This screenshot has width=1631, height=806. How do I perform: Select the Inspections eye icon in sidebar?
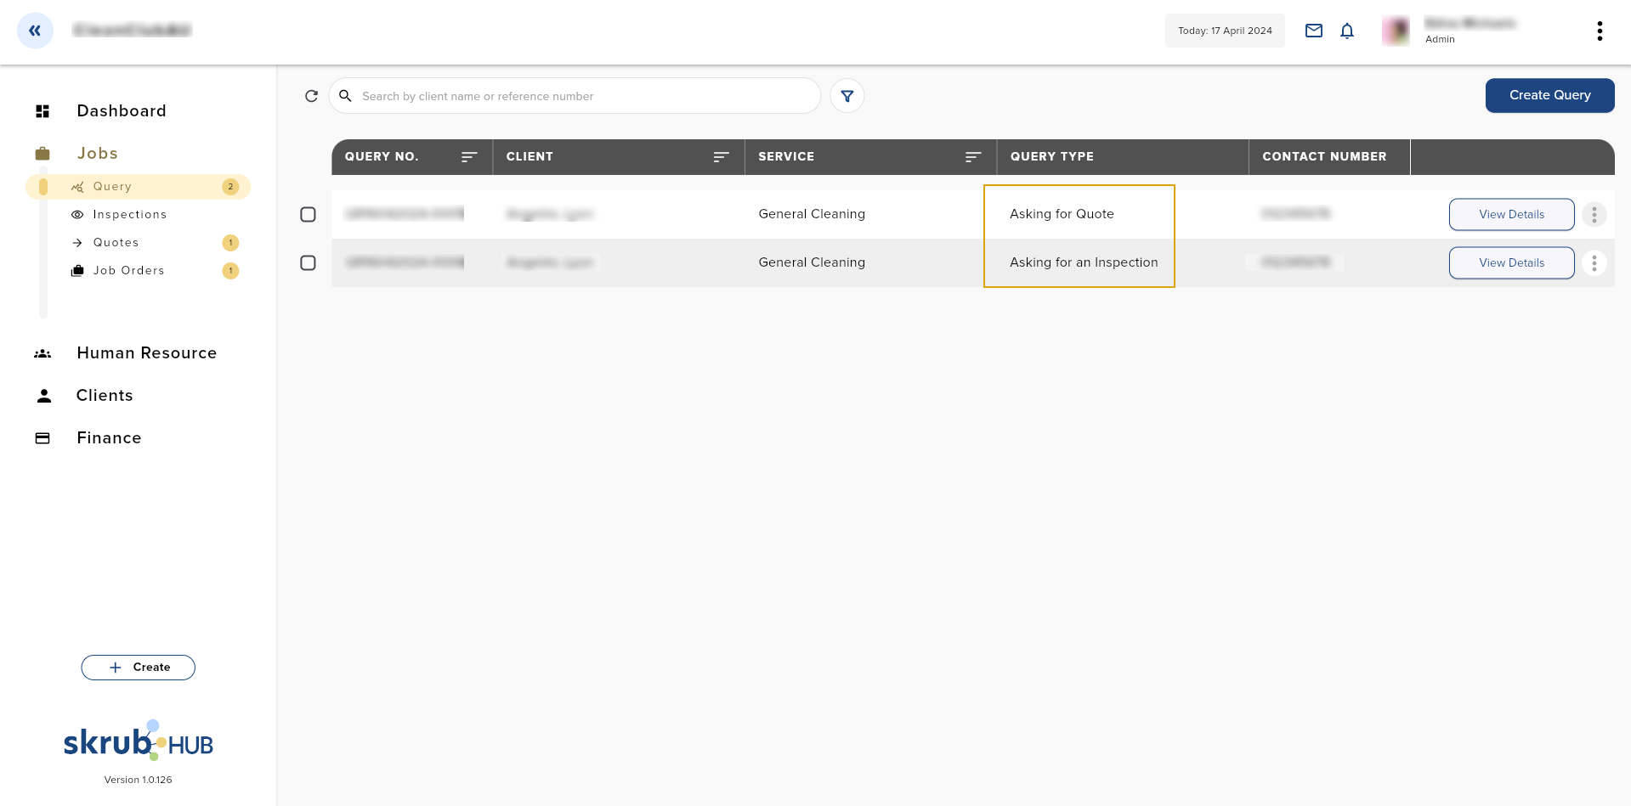77,214
